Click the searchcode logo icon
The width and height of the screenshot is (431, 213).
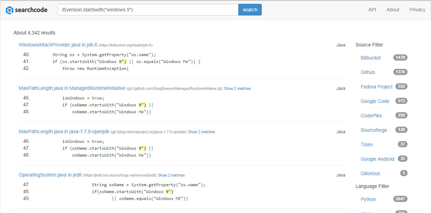pos(10,10)
